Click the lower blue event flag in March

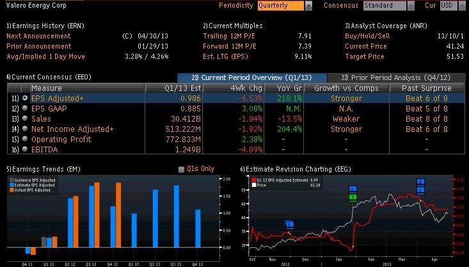(420, 190)
